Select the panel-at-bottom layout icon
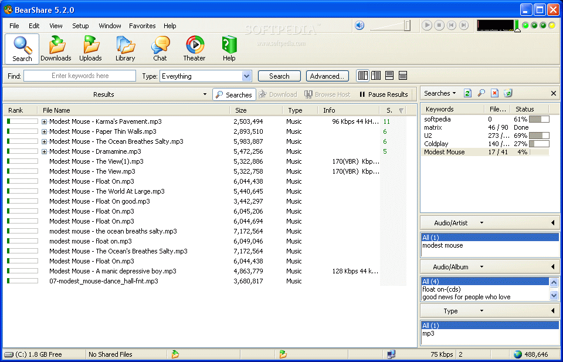563x362 pixels. pyautogui.click(x=389, y=76)
